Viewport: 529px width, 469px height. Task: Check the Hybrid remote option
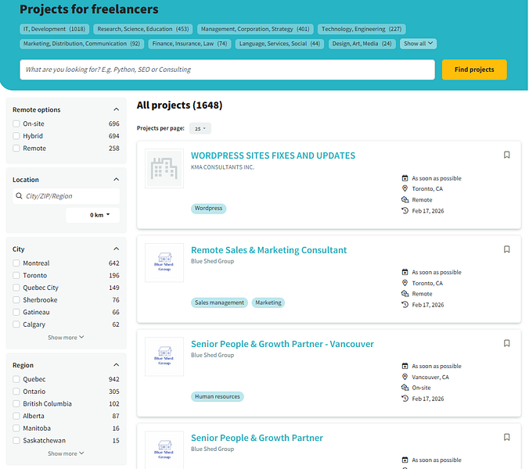pyautogui.click(x=16, y=136)
